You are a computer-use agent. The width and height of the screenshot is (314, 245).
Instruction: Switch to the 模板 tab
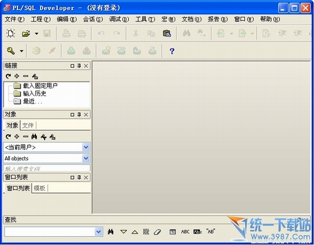pos(40,188)
